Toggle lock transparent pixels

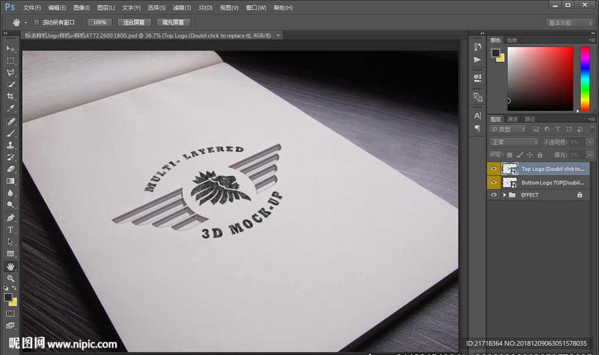click(x=510, y=155)
